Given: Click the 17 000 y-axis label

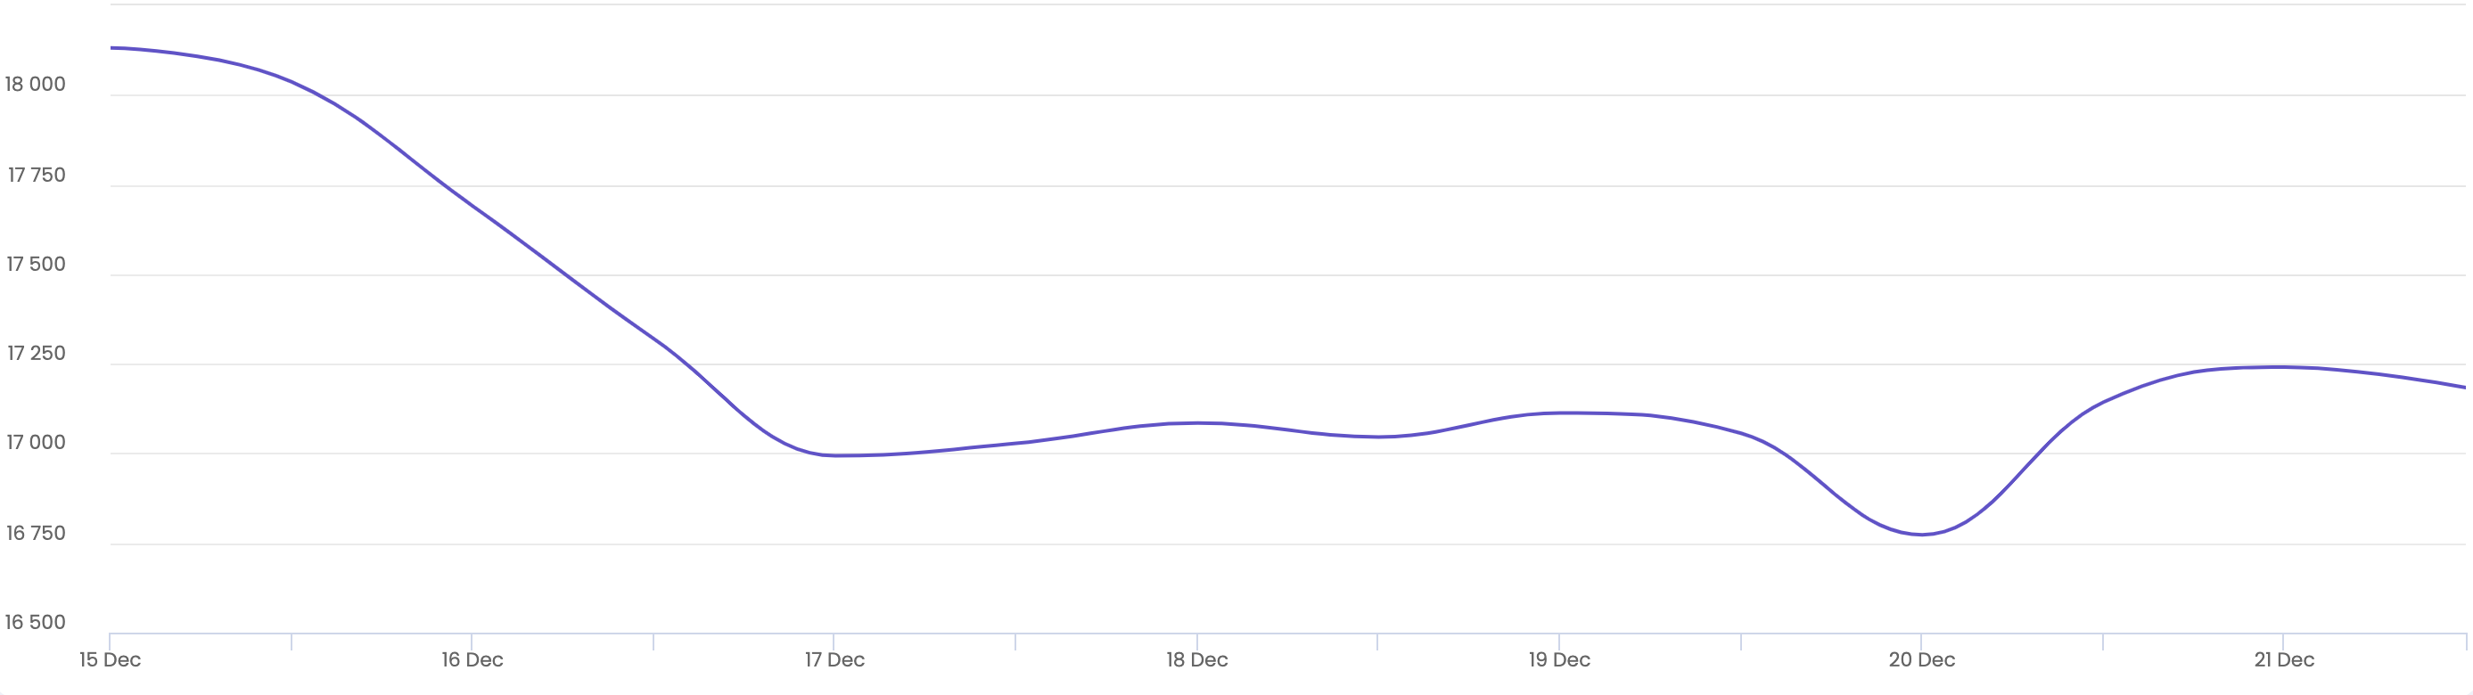Looking at the screenshot, I should pyautogui.click(x=37, y=443).
